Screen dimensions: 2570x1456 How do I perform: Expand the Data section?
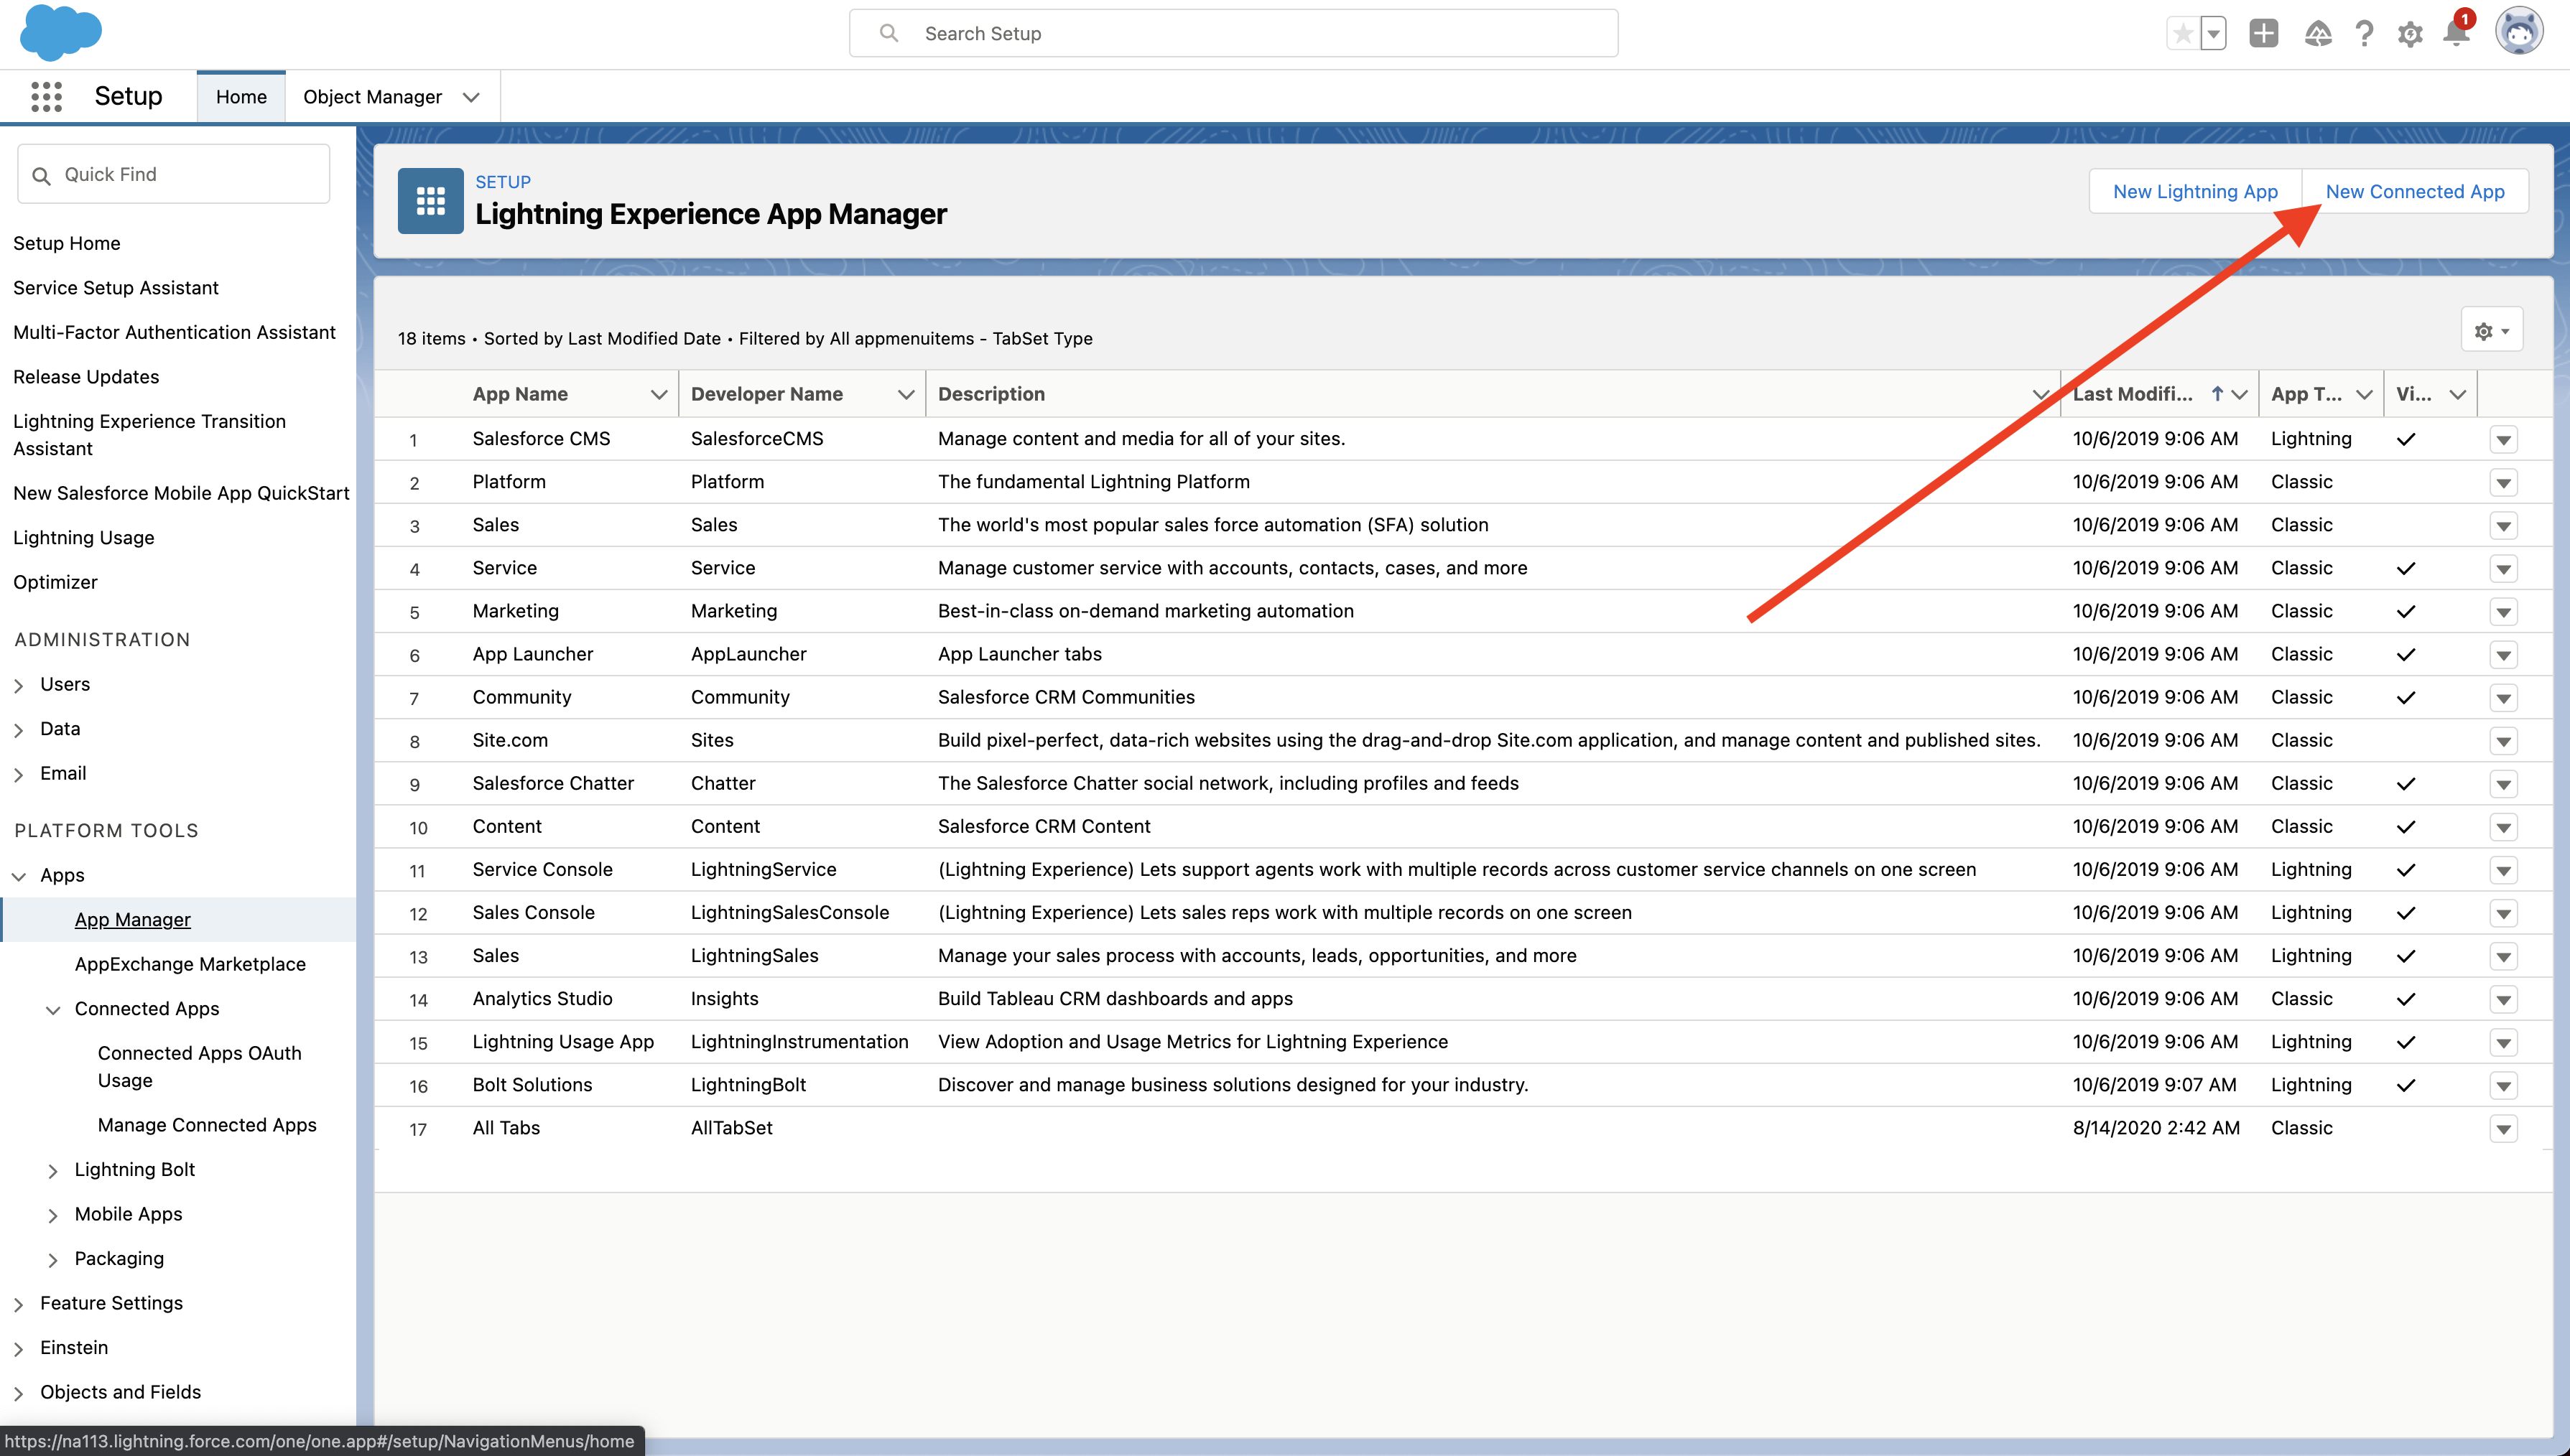18,730
